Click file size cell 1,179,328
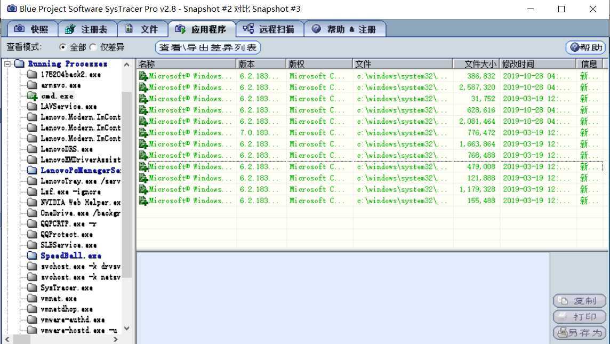Screen dimensions: 610x344 click(477, 189)
